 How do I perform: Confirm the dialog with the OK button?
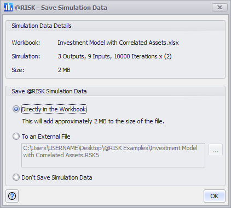(215, 196)
